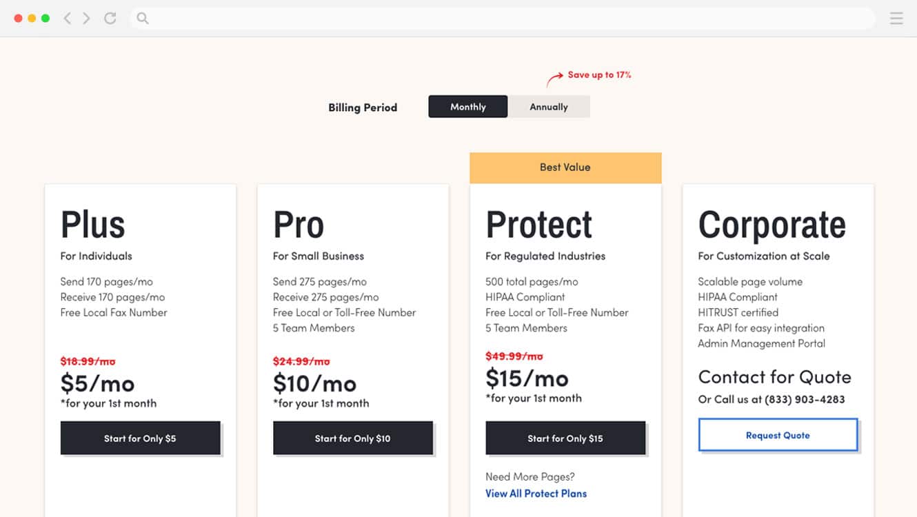The height and width of the screenshot is (517, 917).
Task: Open View All Protect Plans
Action: pos(536,493)
